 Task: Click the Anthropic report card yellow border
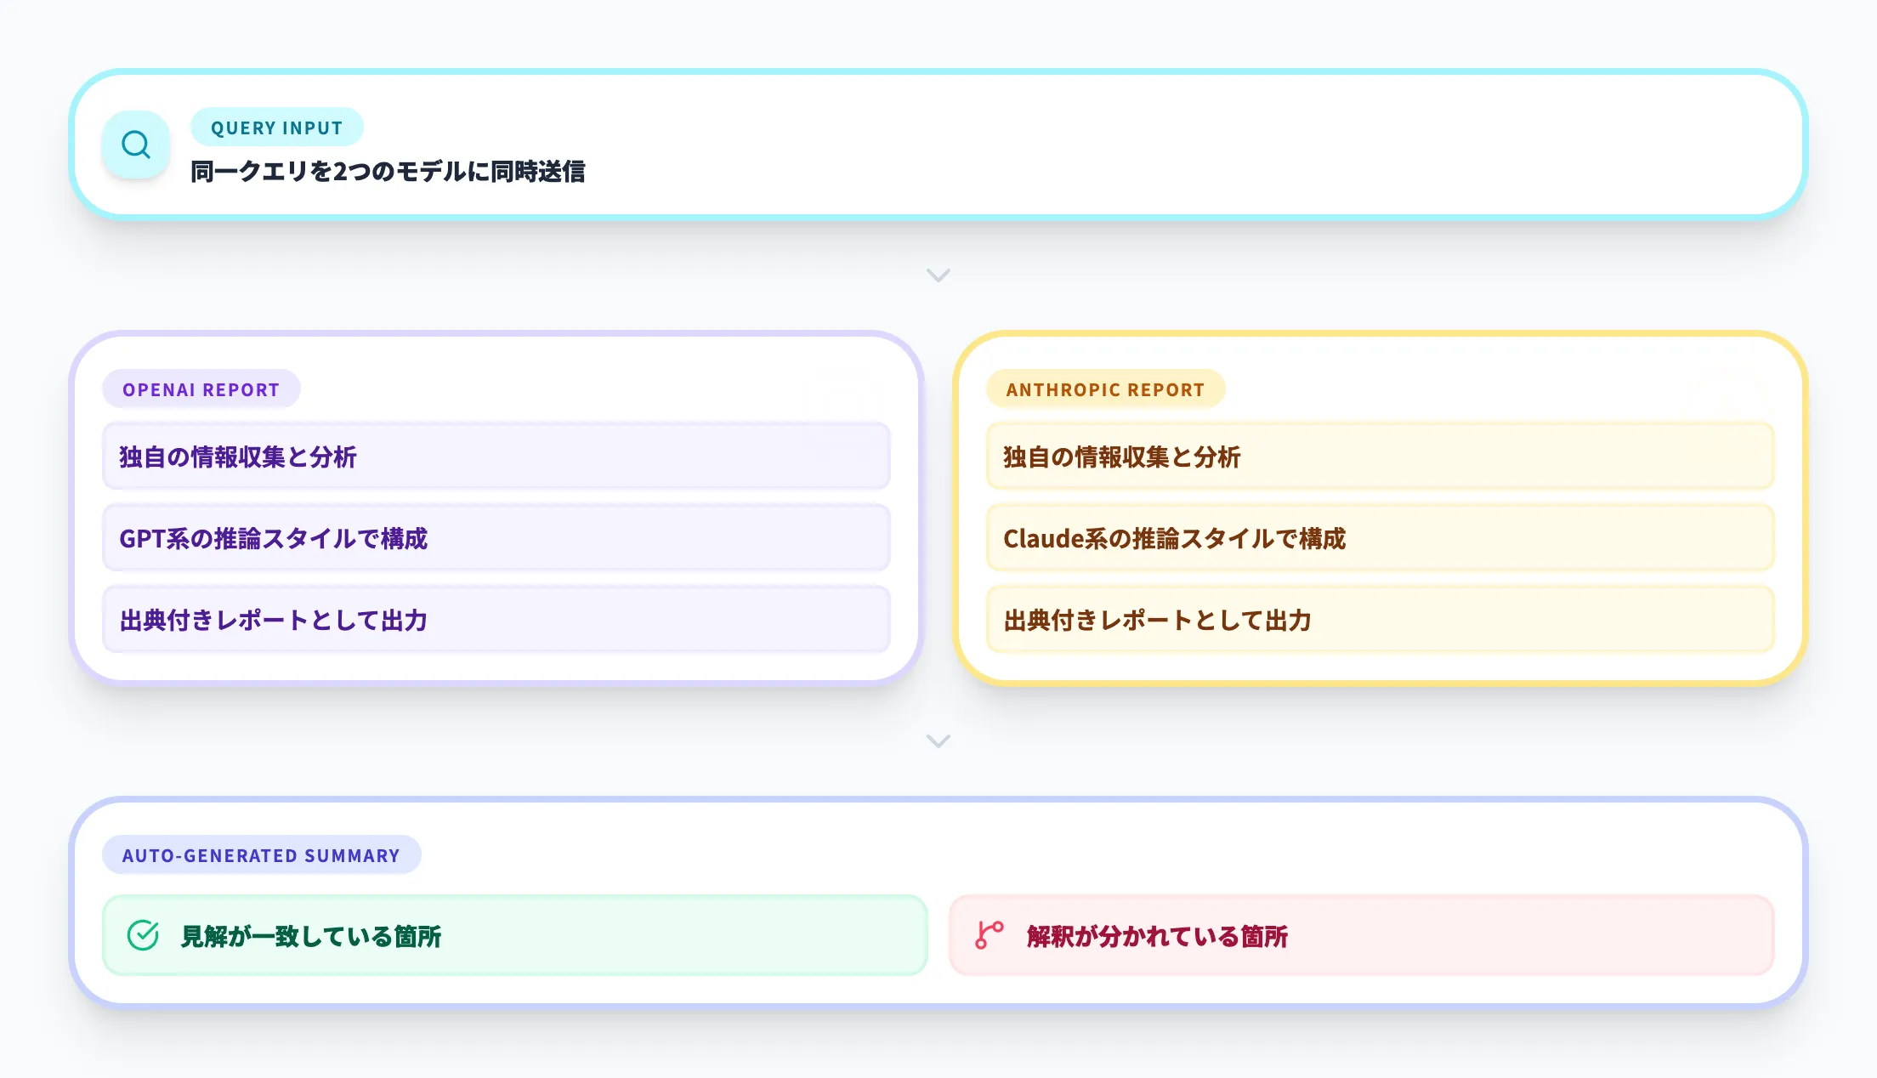[x=1380, y=334]
